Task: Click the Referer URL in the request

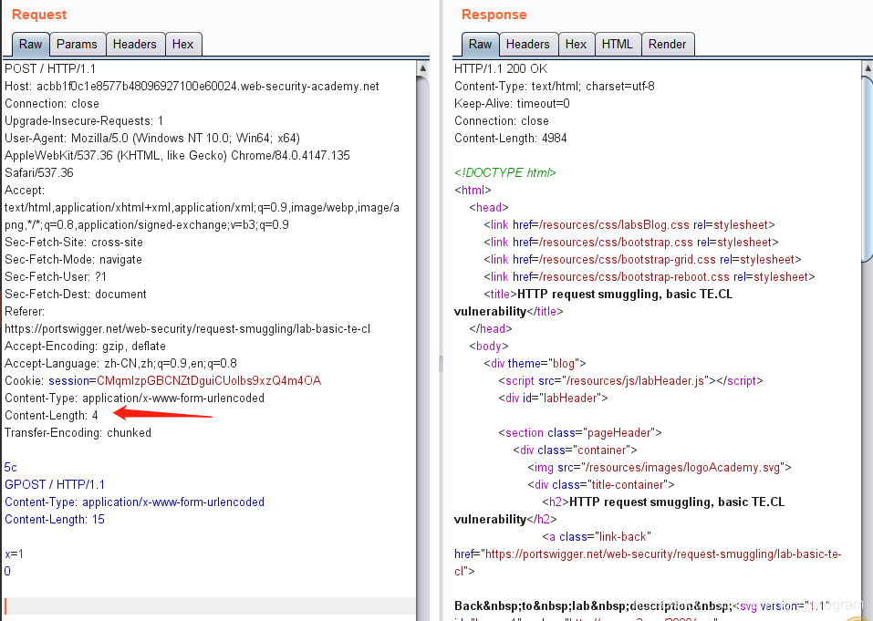Action: point(188,329)
